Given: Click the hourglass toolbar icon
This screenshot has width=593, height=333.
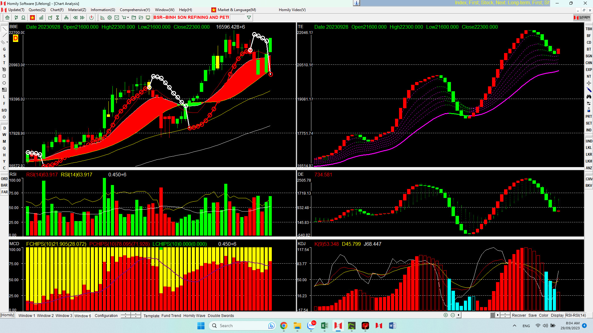Looking at the screenshot, I should pyautogui.click(x=57, y=18).
